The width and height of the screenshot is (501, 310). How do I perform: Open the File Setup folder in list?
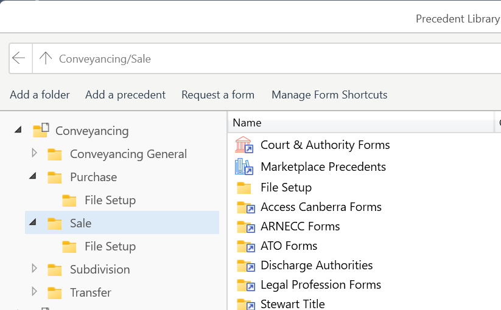point(244,188)
